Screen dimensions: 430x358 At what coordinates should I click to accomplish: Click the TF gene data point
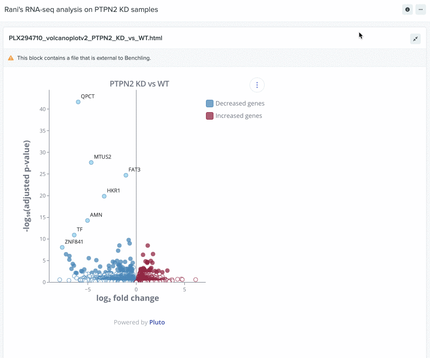74,235
